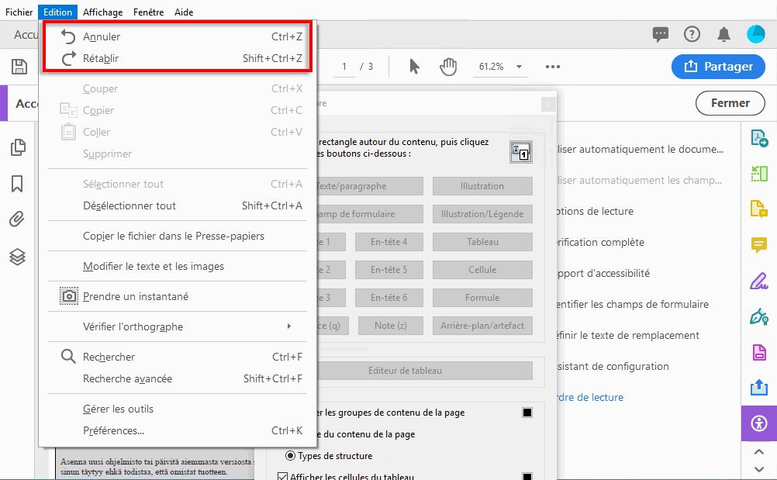The image size is (777, 480).
Task: Choose Copier le fichier dans le Presse-papiers
Action: [178, 236]
